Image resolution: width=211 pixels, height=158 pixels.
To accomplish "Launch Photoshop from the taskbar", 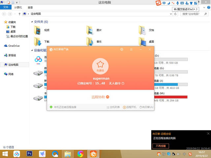I will click(29, 154).
